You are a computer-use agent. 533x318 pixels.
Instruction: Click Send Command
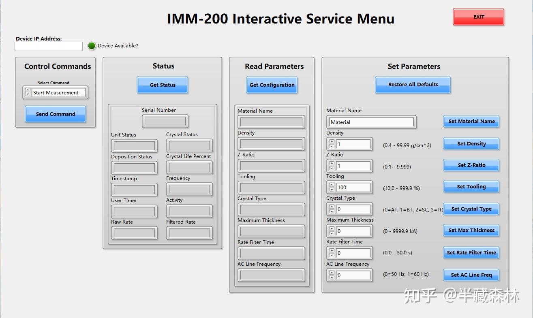[x=55, y=114]
